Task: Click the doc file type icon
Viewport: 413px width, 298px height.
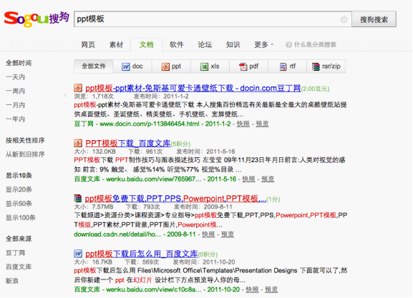Action: [126, 66]
